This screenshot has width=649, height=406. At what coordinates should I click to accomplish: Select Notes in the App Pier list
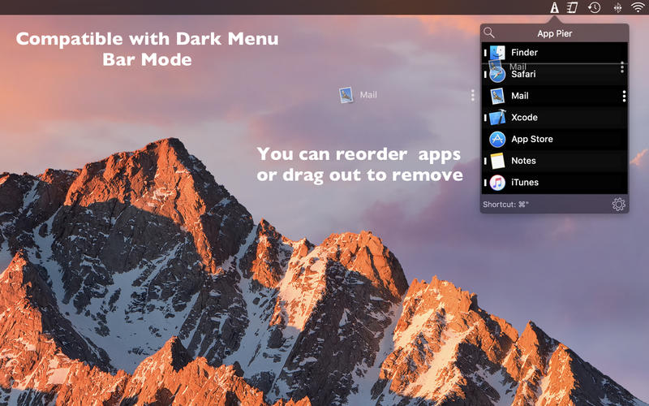pos(523,161)
